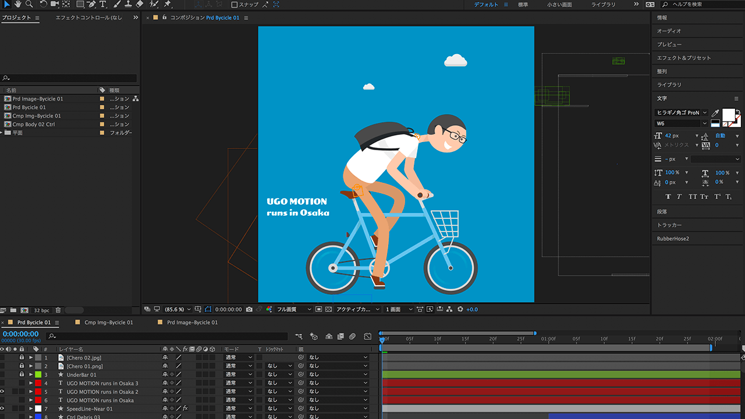Switch to the Cmp Img-Bycicle 01 timeline tab
745x419 pixels.
[108, 322]
